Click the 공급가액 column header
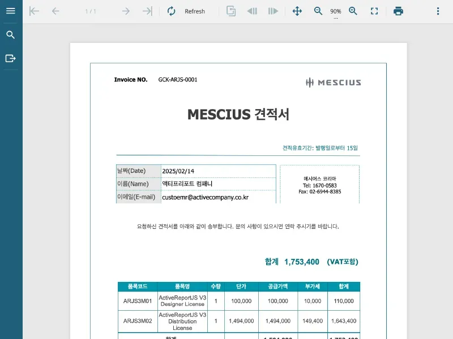Screen dimensions: 453x339 coord(278,286)
